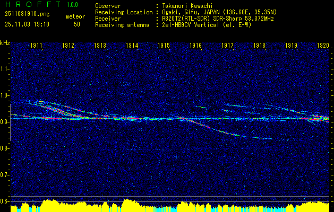This screenshot has width=334, height=212.
Task: Click the 1911 time marker
Action: pos(37,45)
